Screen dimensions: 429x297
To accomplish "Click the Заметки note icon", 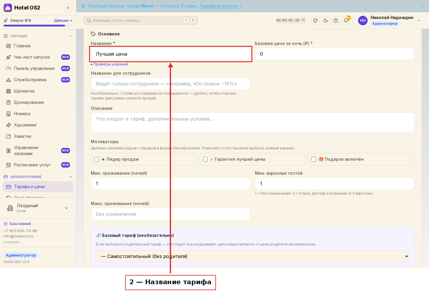I will click(8, 136).
